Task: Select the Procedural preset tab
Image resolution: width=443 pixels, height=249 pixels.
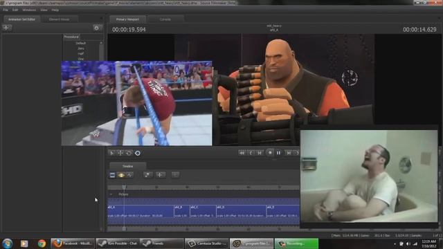Action: 71,37
